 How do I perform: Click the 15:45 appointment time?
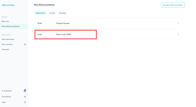tap(39, 35)
